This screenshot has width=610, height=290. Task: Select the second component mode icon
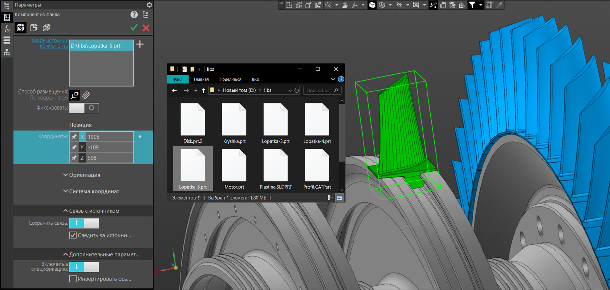[33, 28]
